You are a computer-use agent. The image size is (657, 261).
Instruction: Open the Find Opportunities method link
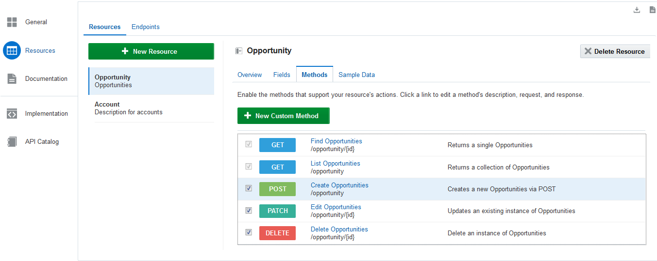(x=336, y=141)
